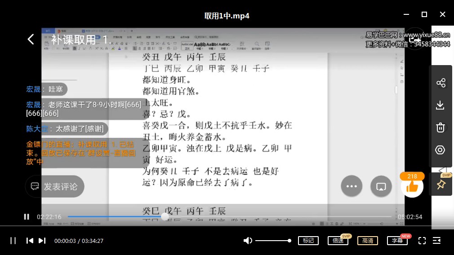
Task: Open the 高清 quality selector
Action: [x=368, y=241]
